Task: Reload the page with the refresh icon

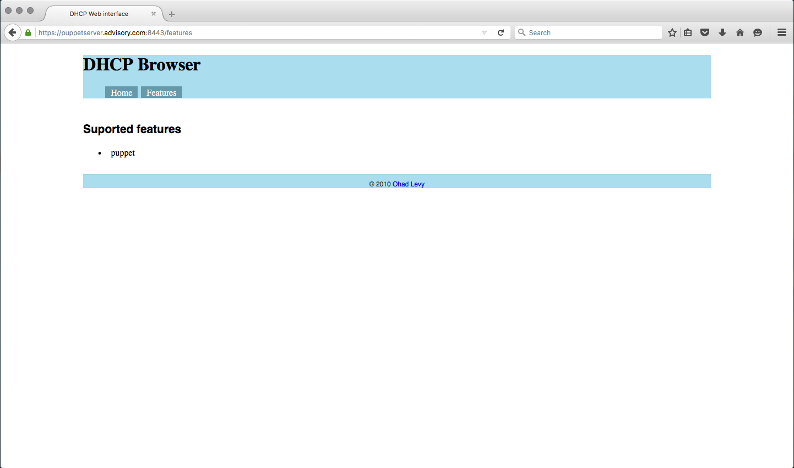Action: pos(501,32)
